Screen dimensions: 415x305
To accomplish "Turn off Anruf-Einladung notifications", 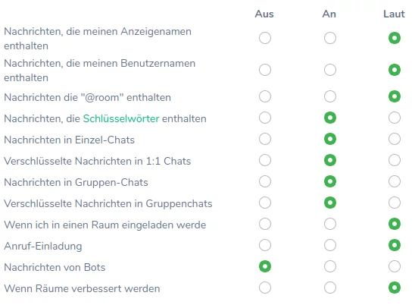I will (265, 245).
